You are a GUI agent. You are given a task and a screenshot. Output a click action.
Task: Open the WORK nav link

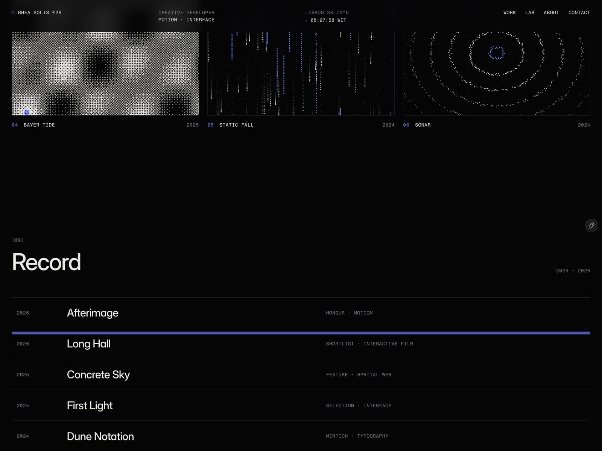click(509, 13)
